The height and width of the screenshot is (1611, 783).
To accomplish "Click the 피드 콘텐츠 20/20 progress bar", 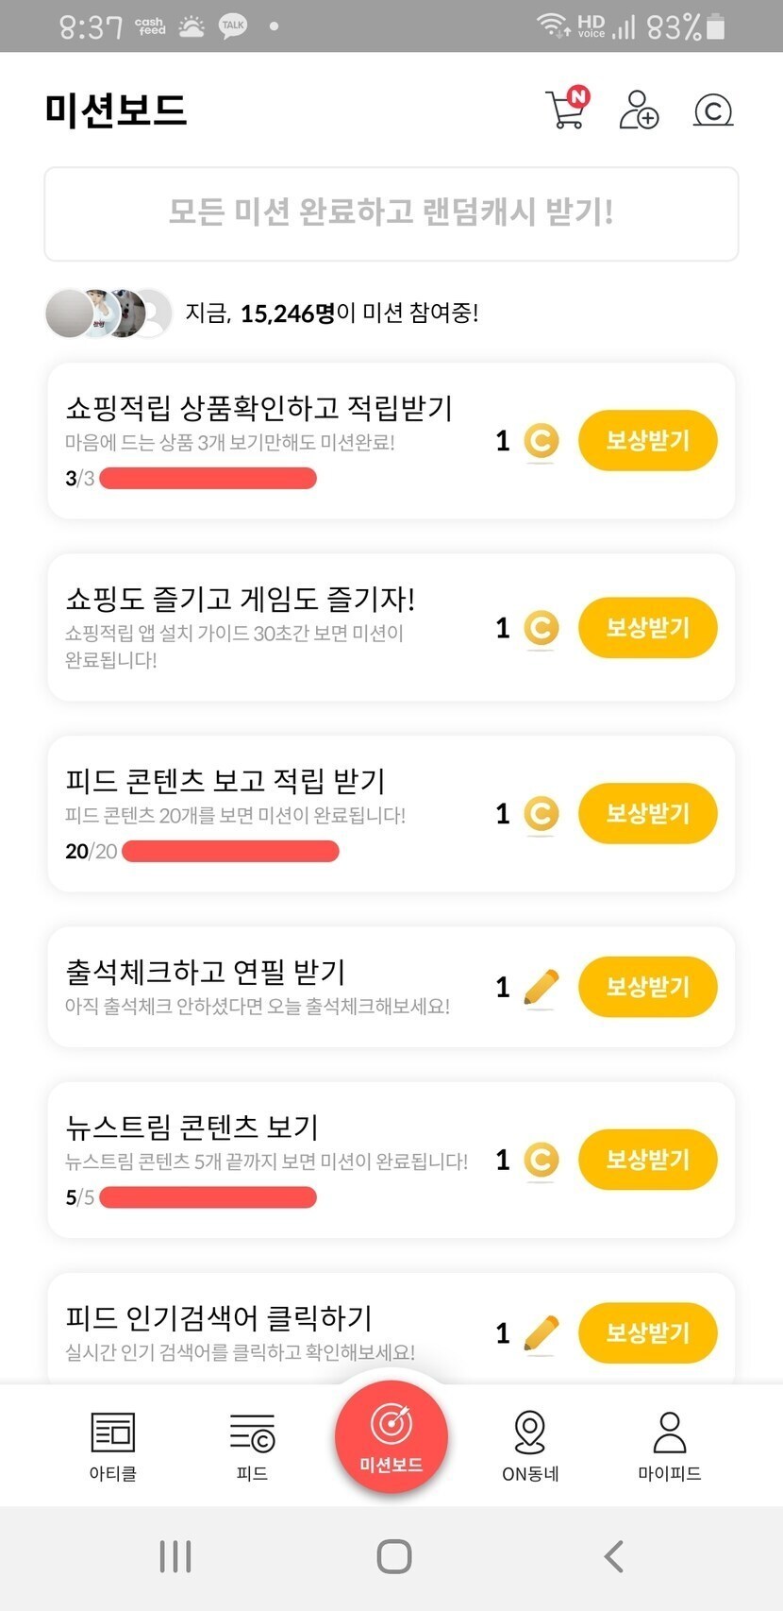I will 230,852.
